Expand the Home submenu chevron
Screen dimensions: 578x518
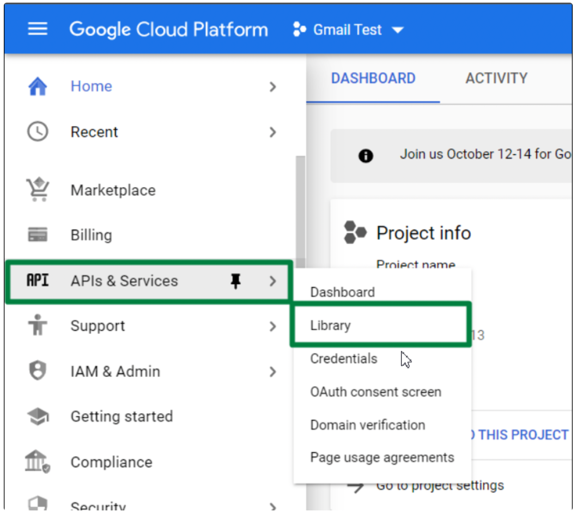pyautogui.click(x=273, y=87)
